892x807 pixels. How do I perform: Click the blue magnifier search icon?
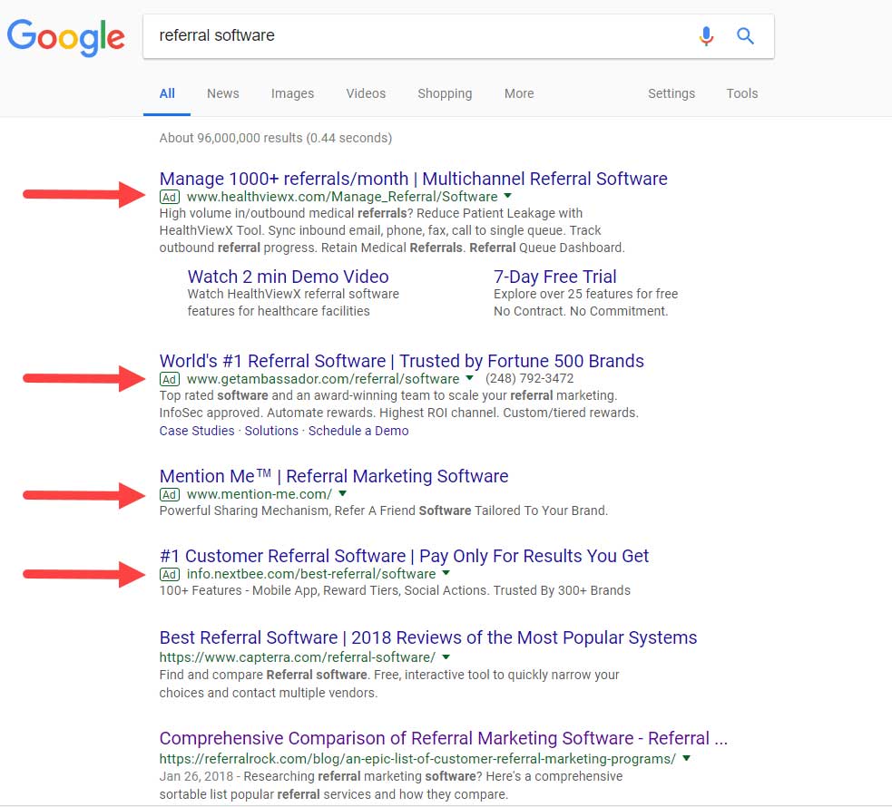click(745, 35)
